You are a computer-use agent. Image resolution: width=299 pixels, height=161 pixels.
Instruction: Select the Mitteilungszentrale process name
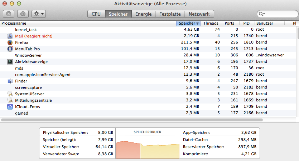(x=33, y=100)
